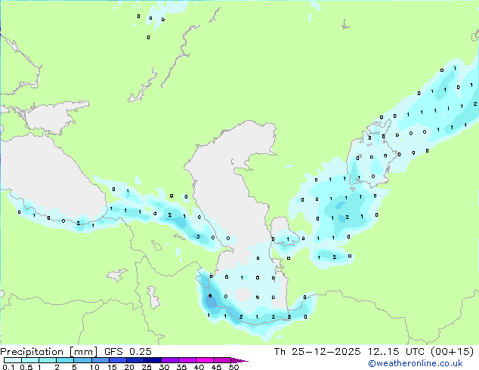The image size is (479, 370).
Task: Click the '0.1' legend scale label
Action: (x=8, y=367)
